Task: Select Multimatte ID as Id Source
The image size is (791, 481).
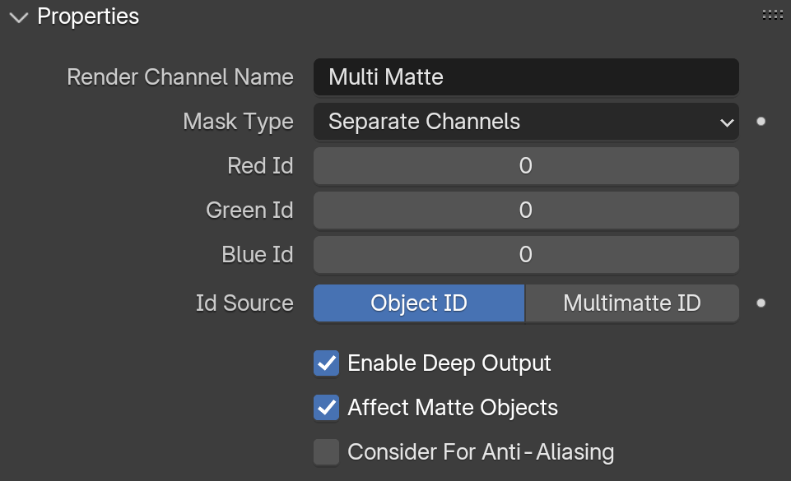Action: 632,303
